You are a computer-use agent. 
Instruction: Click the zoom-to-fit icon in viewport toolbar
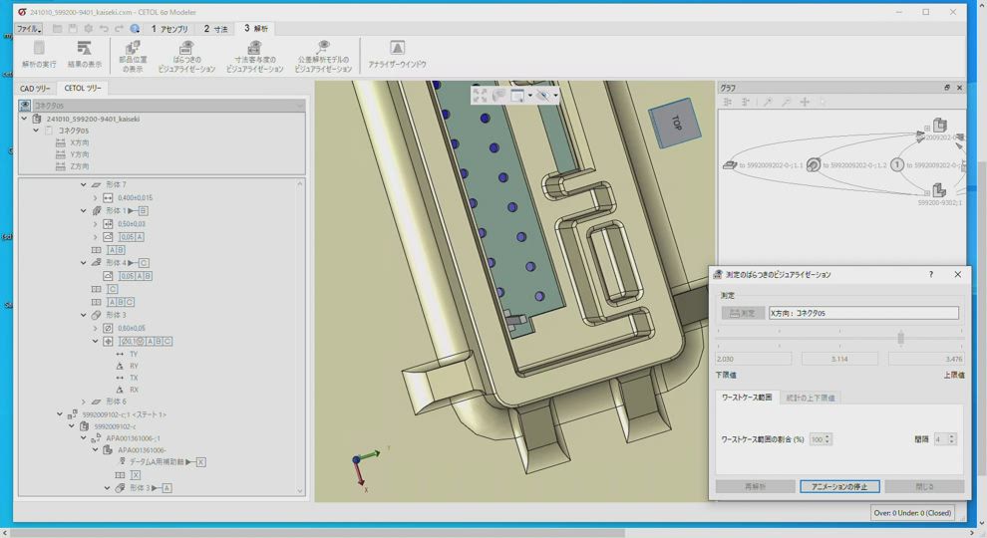480,96
